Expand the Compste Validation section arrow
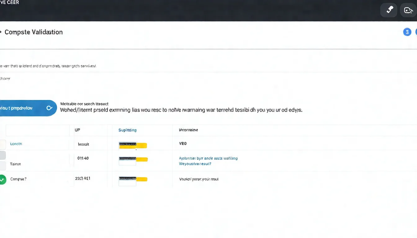This screenshot has height=238, width=417. [x=1, y=32]
